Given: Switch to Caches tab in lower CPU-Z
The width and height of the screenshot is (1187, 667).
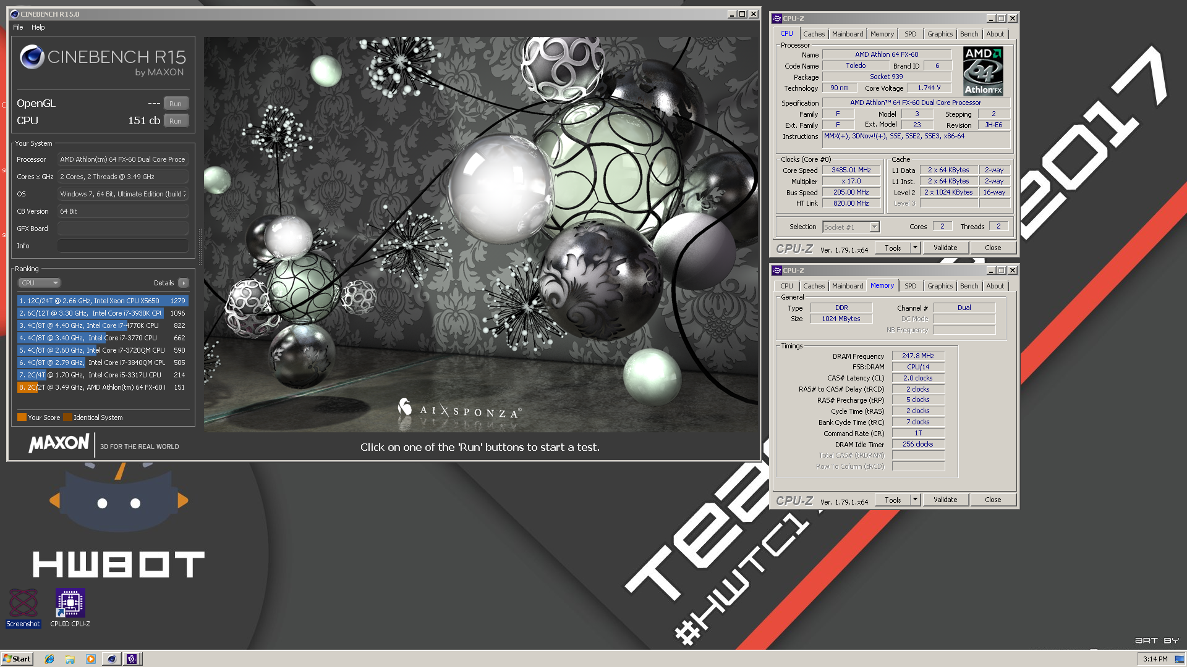Looking at the screenshot, I should pyautogui.click(x=814, y=286).
